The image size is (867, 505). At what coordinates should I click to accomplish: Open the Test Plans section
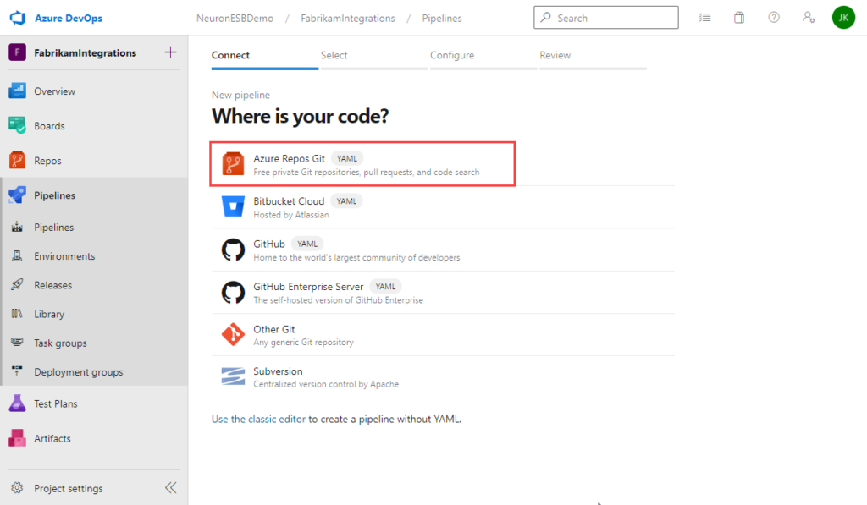tap(58, 403)
